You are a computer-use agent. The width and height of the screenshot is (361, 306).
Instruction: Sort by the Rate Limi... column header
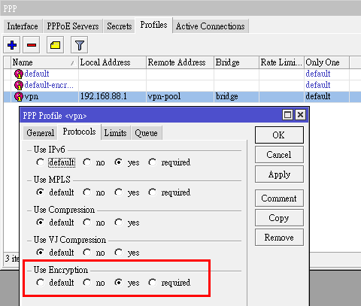pyautogui.click(x=281, y=62)
